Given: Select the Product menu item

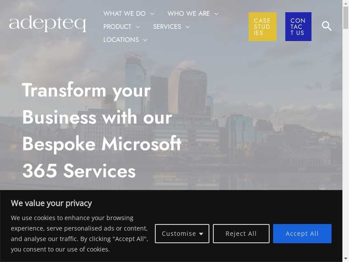Looking at the screenshot, I should click(117, 27).
